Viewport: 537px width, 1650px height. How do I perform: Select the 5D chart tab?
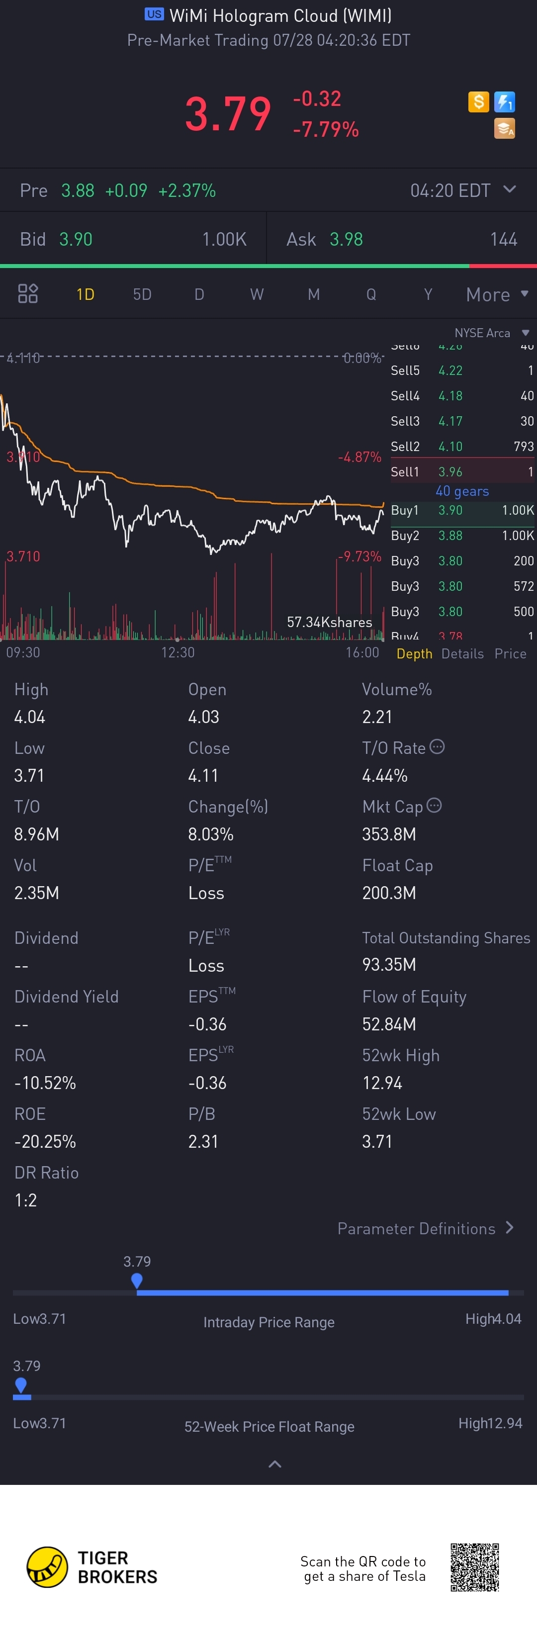click(x=142, y=294)
